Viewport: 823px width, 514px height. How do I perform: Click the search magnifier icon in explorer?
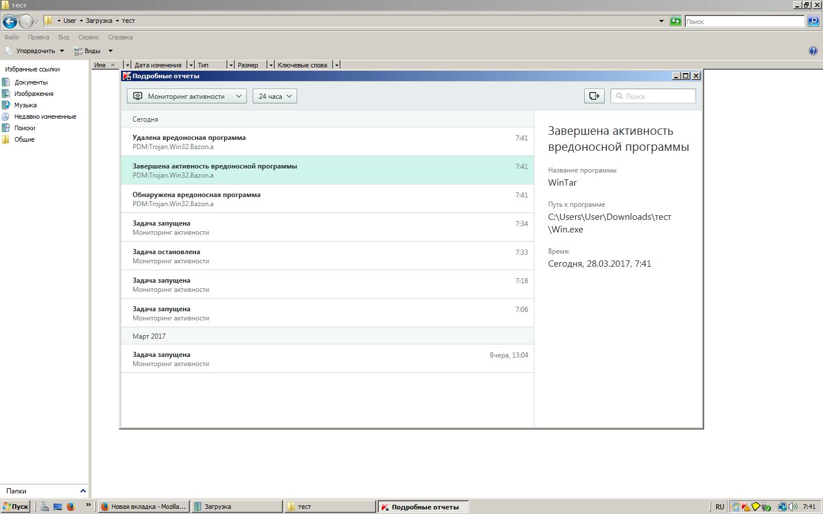[813, 21]
